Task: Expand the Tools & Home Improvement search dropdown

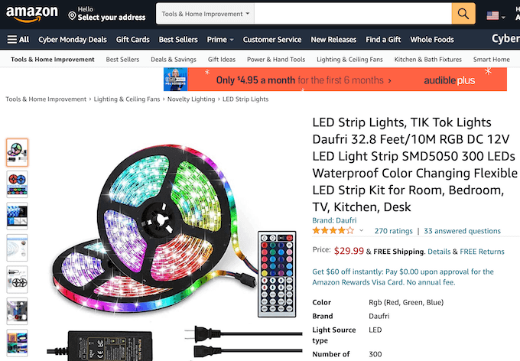Action: pos(205,14)
